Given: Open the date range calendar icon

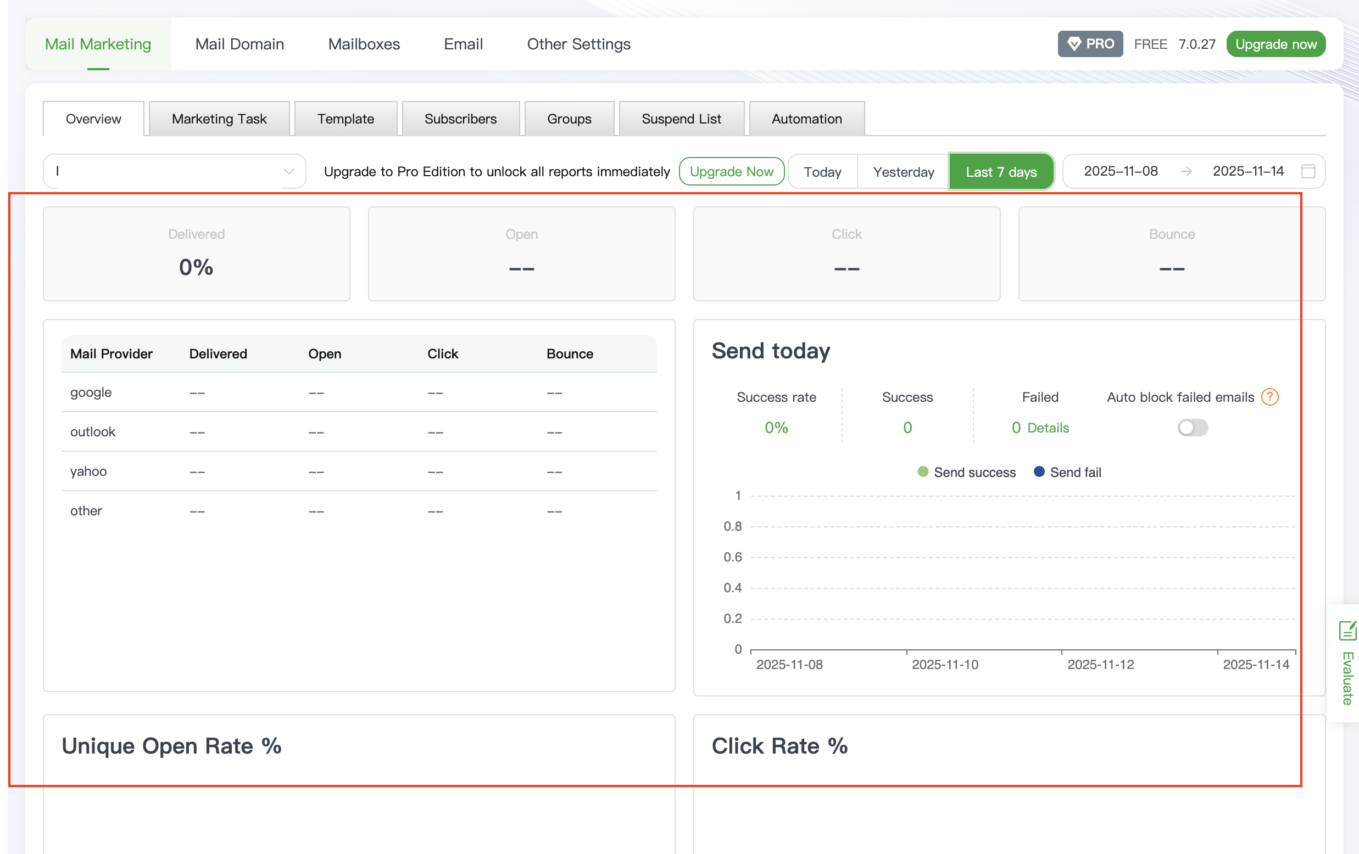Looking at the screenshot, I should tap(1308, 171).
